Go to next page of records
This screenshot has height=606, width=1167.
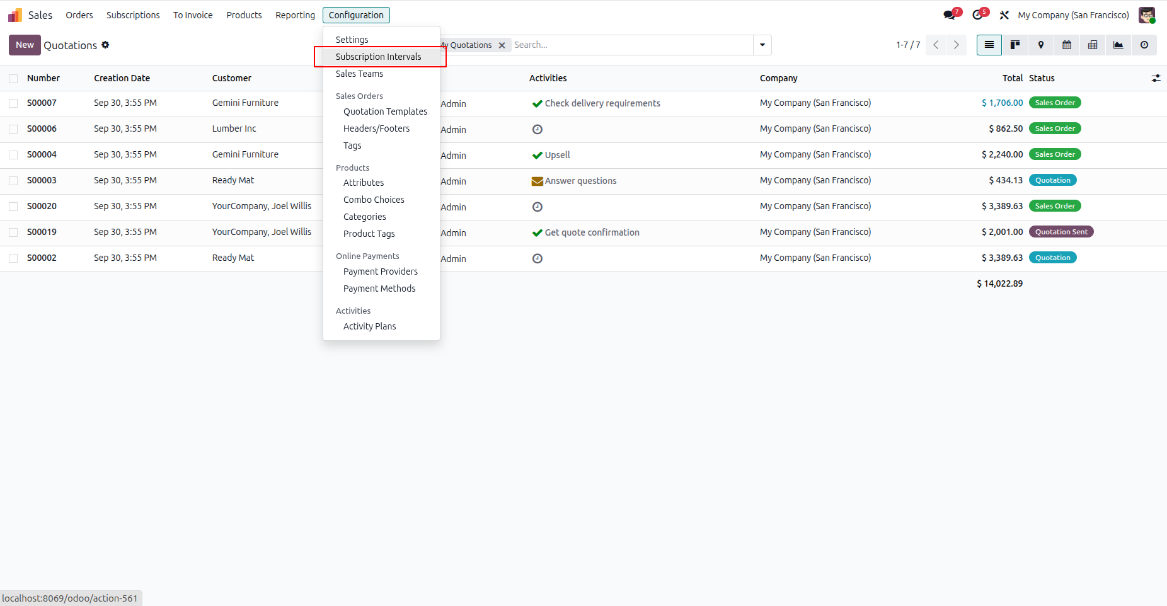[957, 45]
